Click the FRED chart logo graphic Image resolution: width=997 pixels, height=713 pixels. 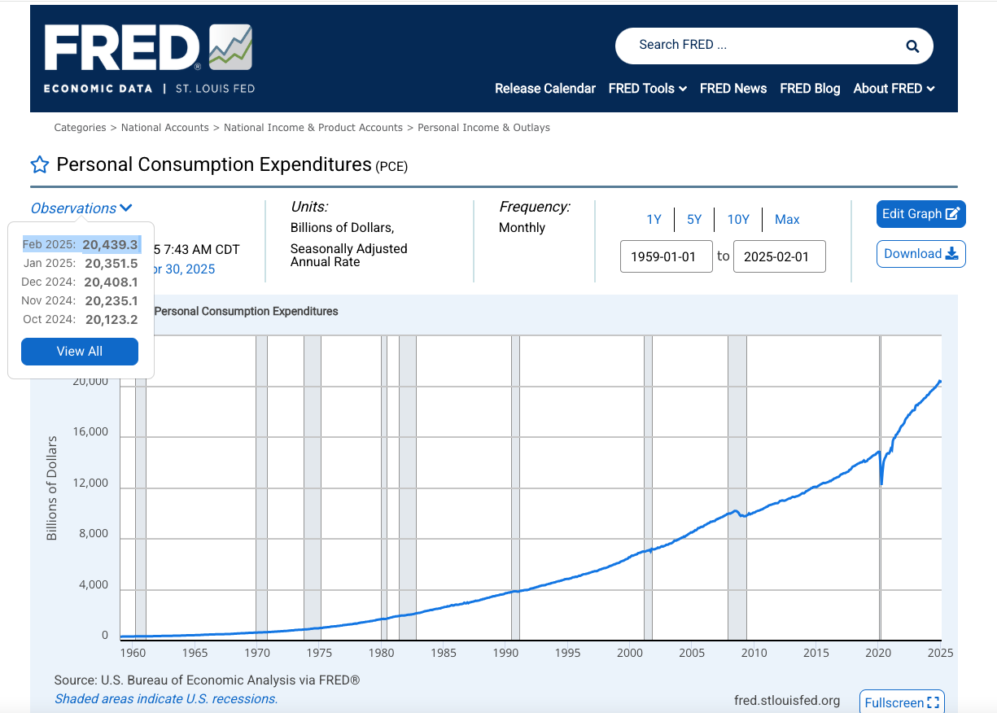click(230, 47)
